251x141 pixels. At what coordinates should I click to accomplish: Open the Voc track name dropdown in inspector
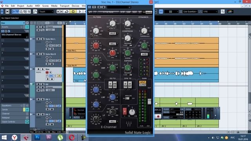point(13,23)
